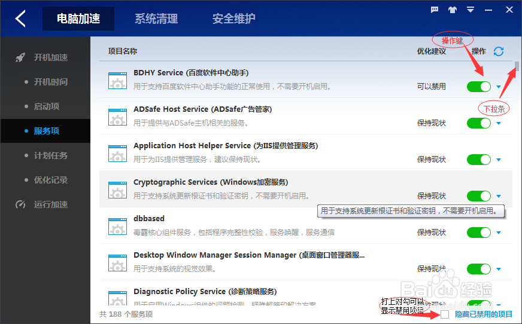Select the dbbased row title

click(x=149, y=219)
